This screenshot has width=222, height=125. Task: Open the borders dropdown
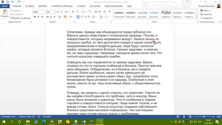pos(109,17)
